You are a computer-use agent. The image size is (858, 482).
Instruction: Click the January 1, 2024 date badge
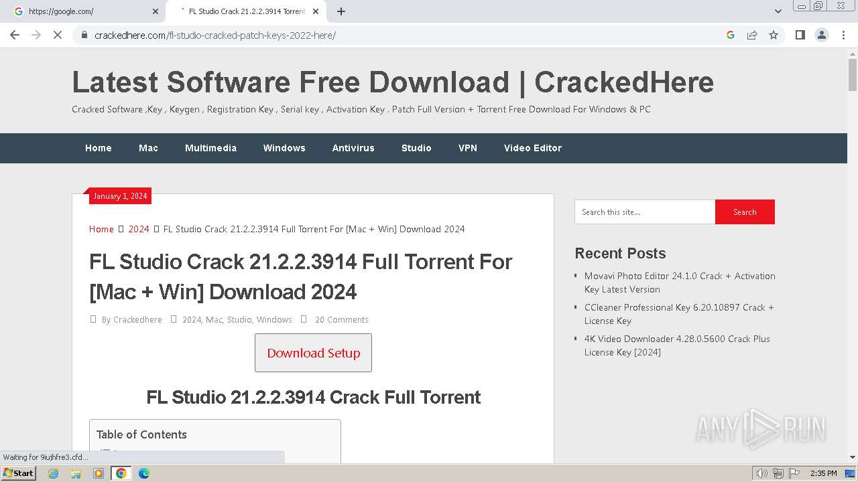pos(120,196)
